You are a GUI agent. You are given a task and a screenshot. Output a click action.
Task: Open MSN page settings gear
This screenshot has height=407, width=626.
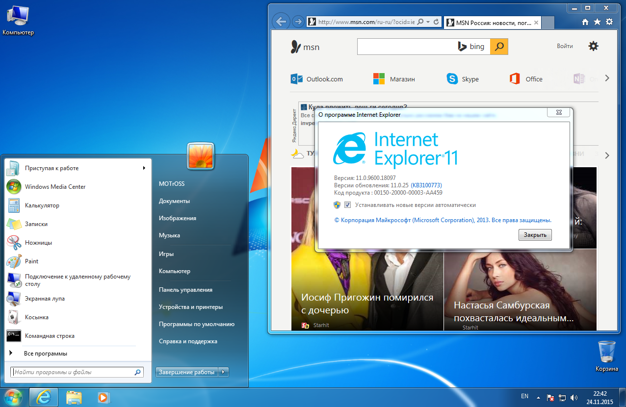[x=594, y=46]
